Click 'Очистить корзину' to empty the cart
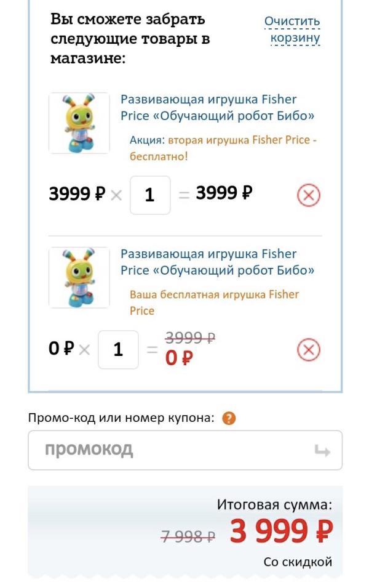 click(x=293, y=30)
